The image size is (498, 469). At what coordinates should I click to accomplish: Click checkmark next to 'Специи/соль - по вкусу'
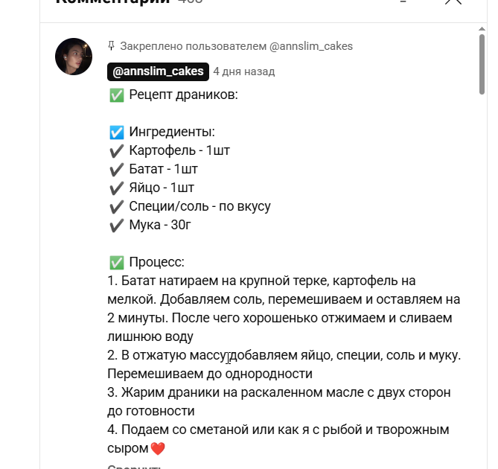117,207
